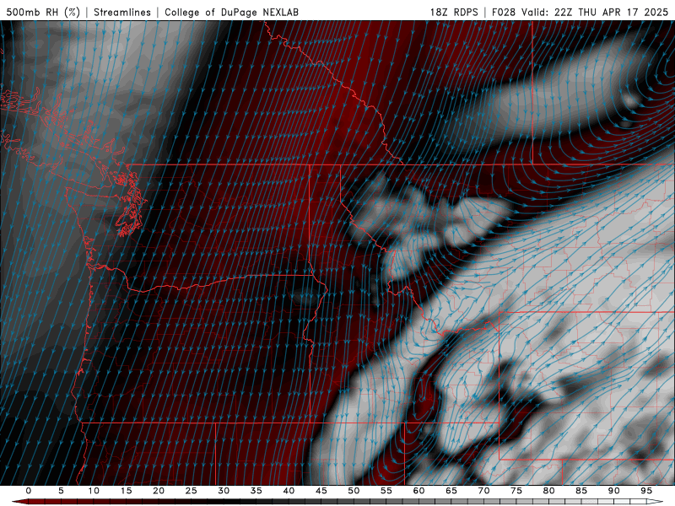This screenshot has width=675, height=506.
Task: Click the color bar label '45'
Action: point(321,491)
